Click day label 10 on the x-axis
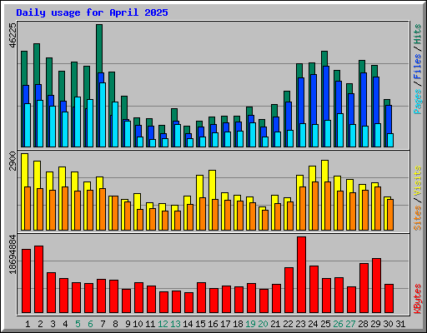The height and width of the screenshot is (333, 427). [x=138, y=324]
